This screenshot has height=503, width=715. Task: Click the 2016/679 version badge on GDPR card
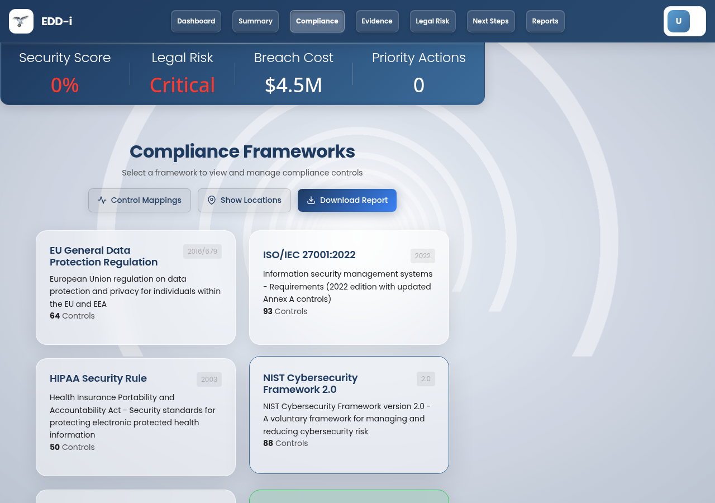click(x=203, y=251)
